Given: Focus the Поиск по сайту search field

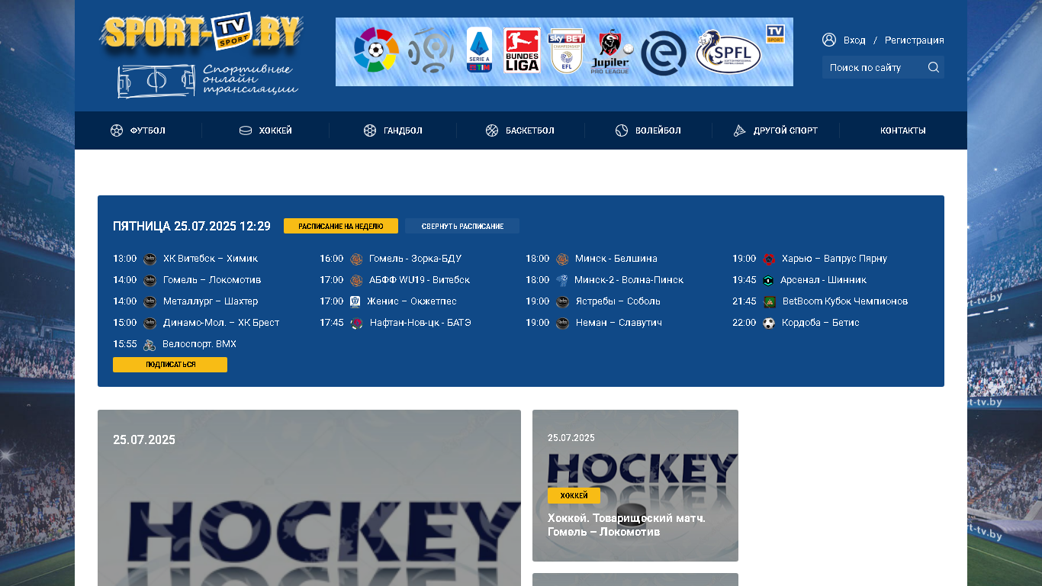Looking at the screenshot, I should (x=876, y=67).
